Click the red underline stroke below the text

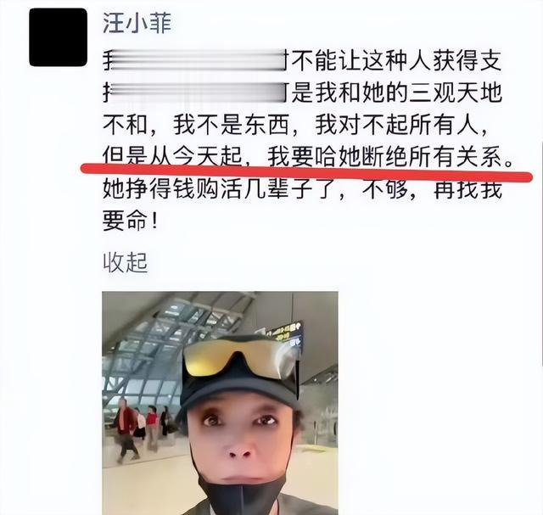pos(307,172)
